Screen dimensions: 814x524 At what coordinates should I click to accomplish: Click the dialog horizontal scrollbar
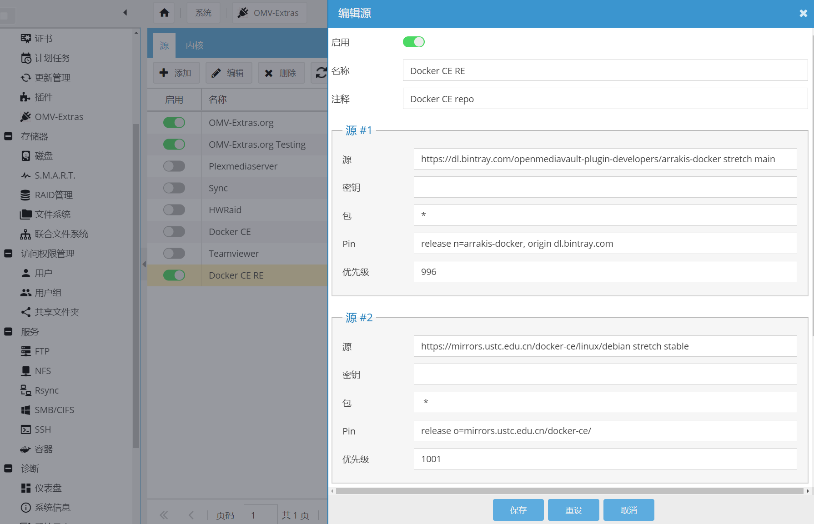[569, 491]
